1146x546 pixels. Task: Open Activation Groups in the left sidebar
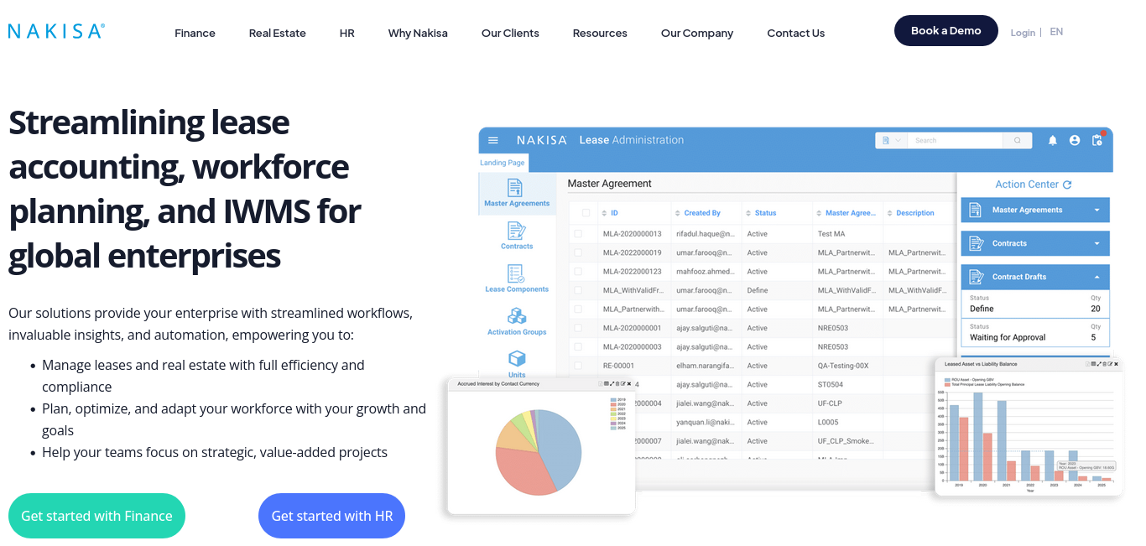[x=517, y=321]
